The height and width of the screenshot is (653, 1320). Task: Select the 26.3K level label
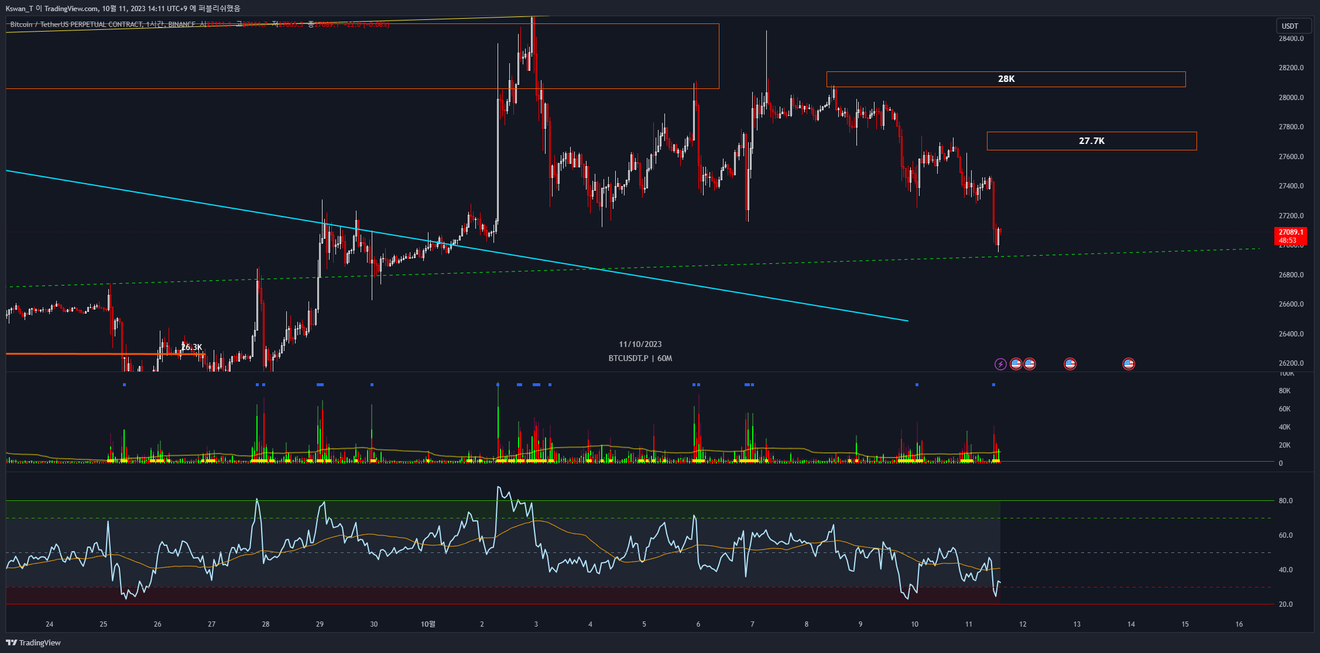click(x=192, y=347)
